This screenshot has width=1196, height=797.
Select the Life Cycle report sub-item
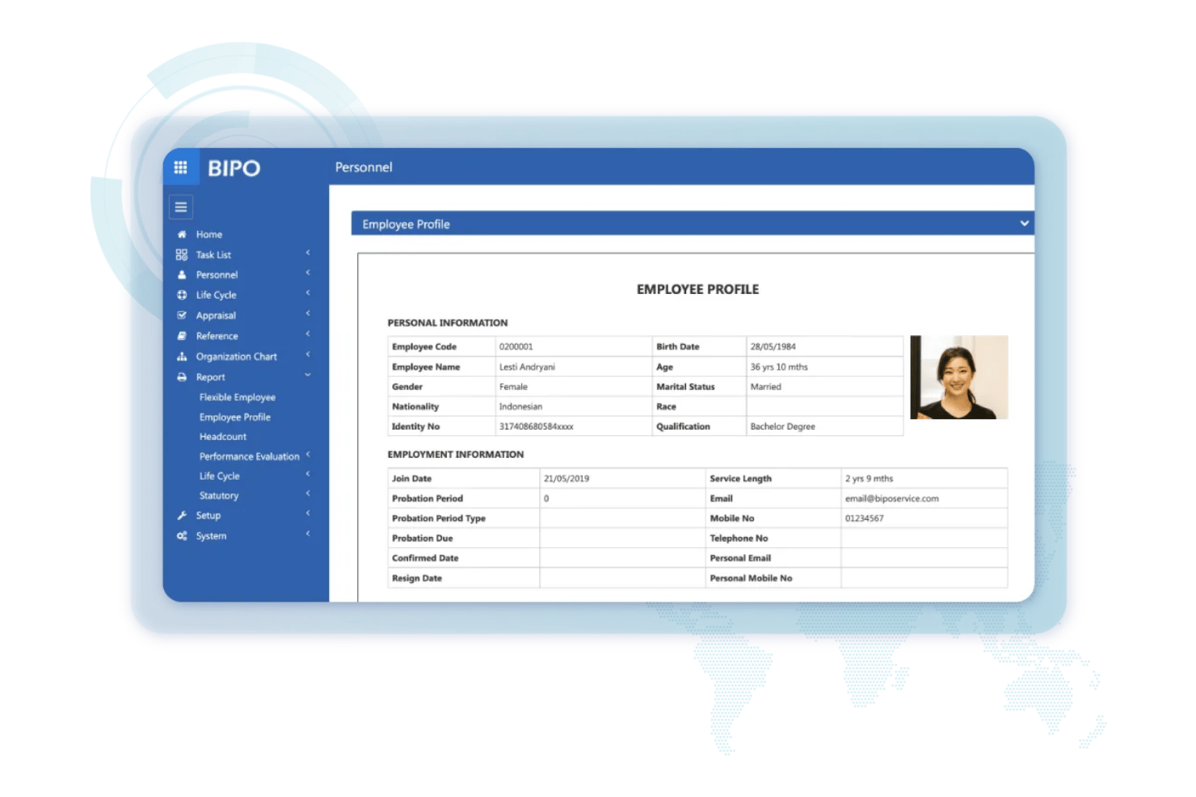click(220, 476)
